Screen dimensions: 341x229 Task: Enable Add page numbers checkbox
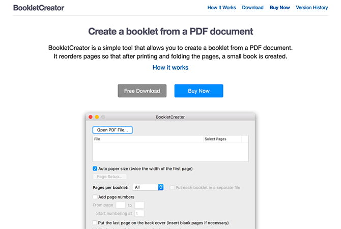95,197
